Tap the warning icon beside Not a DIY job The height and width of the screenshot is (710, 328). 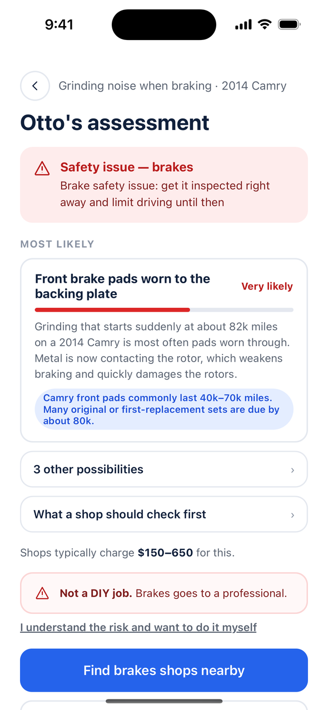(42, 593)
